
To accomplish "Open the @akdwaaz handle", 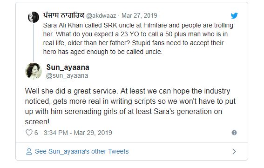I will point(101,16).
